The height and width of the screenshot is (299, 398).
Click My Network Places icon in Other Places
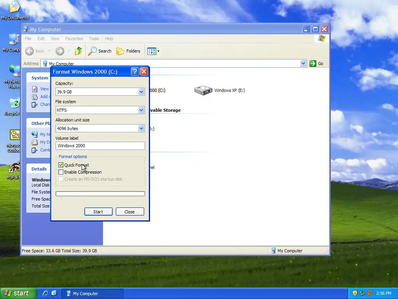tap(35, 134)
